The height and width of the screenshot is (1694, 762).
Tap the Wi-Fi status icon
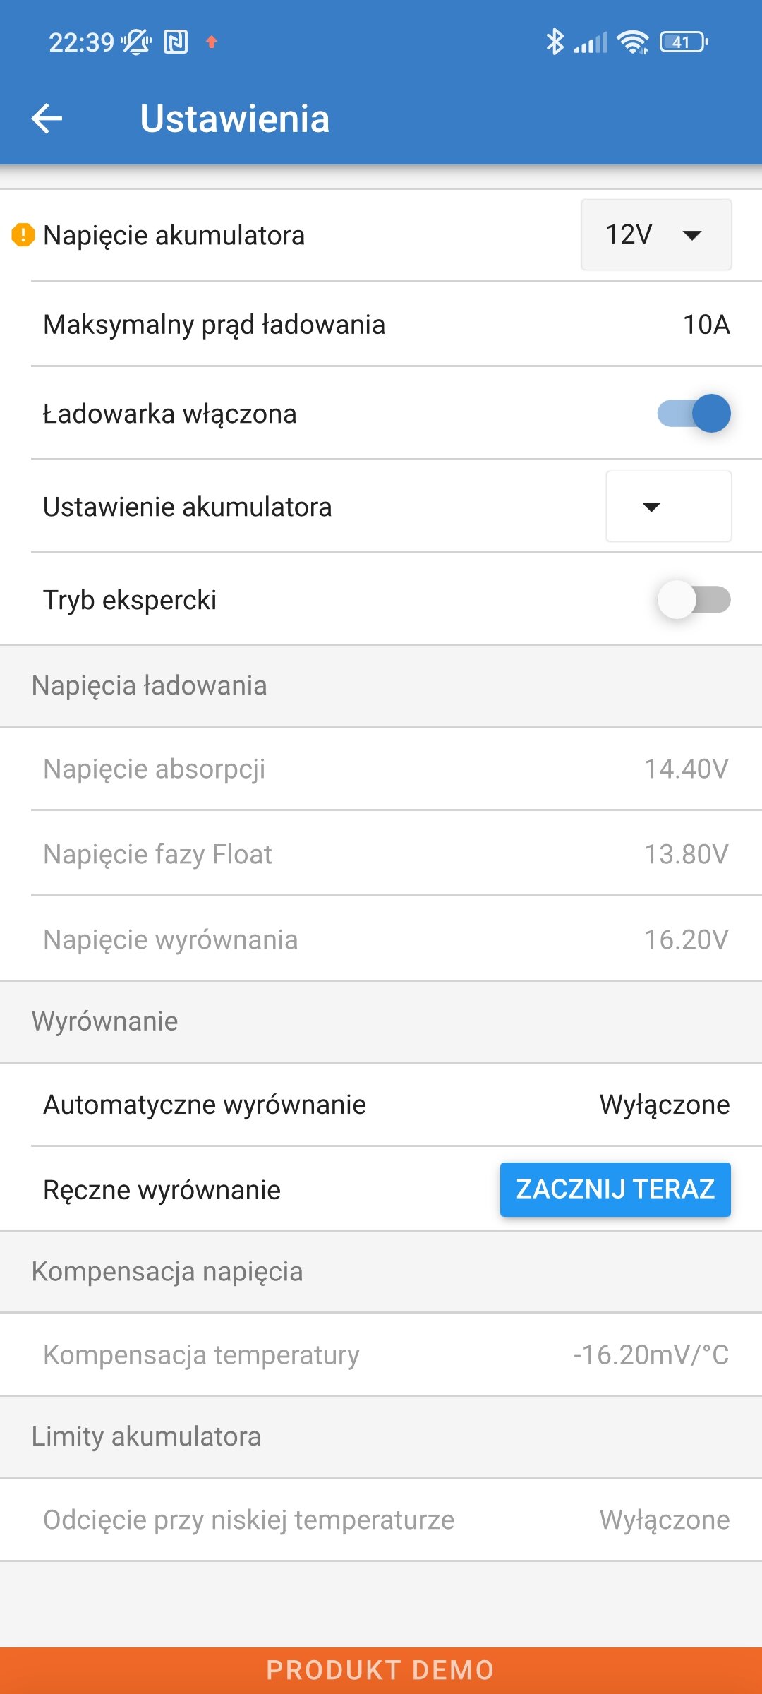pos(633,42)
